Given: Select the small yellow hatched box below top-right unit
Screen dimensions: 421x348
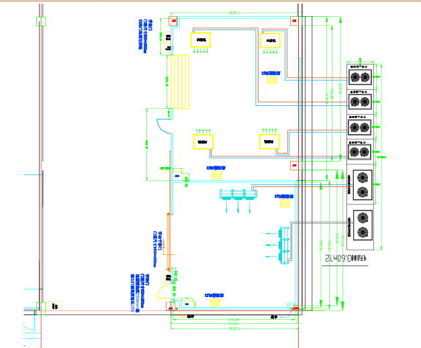Looking at the screenshot, I should pos(273,80).
